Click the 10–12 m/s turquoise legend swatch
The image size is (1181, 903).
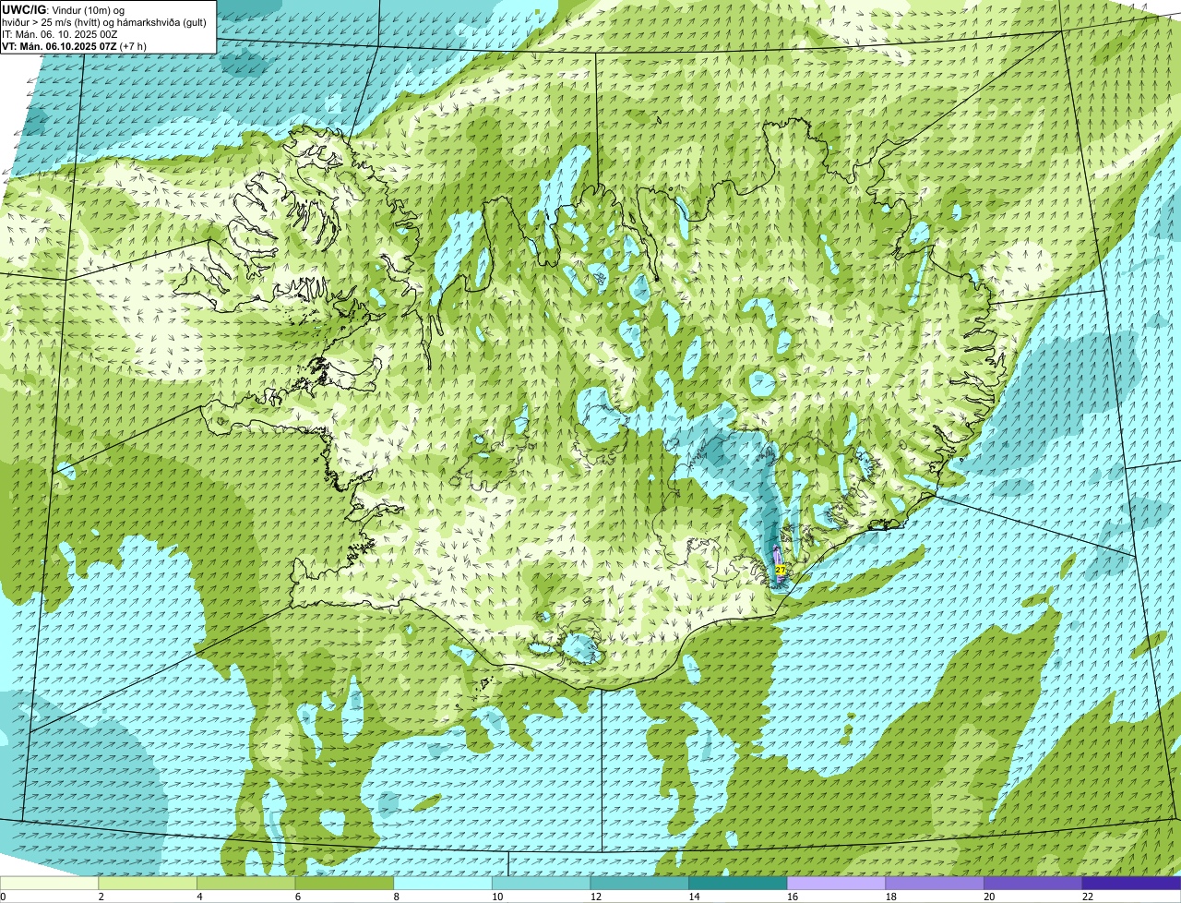[542, 884]
